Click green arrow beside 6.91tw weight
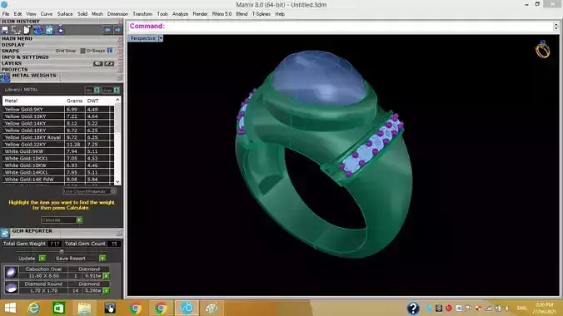This screenshot has height=316, width=563. click(x=107, y=276)
